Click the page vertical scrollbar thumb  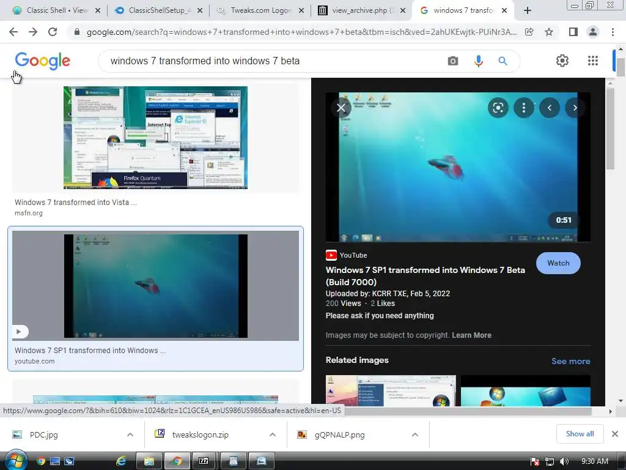(620, 67)
